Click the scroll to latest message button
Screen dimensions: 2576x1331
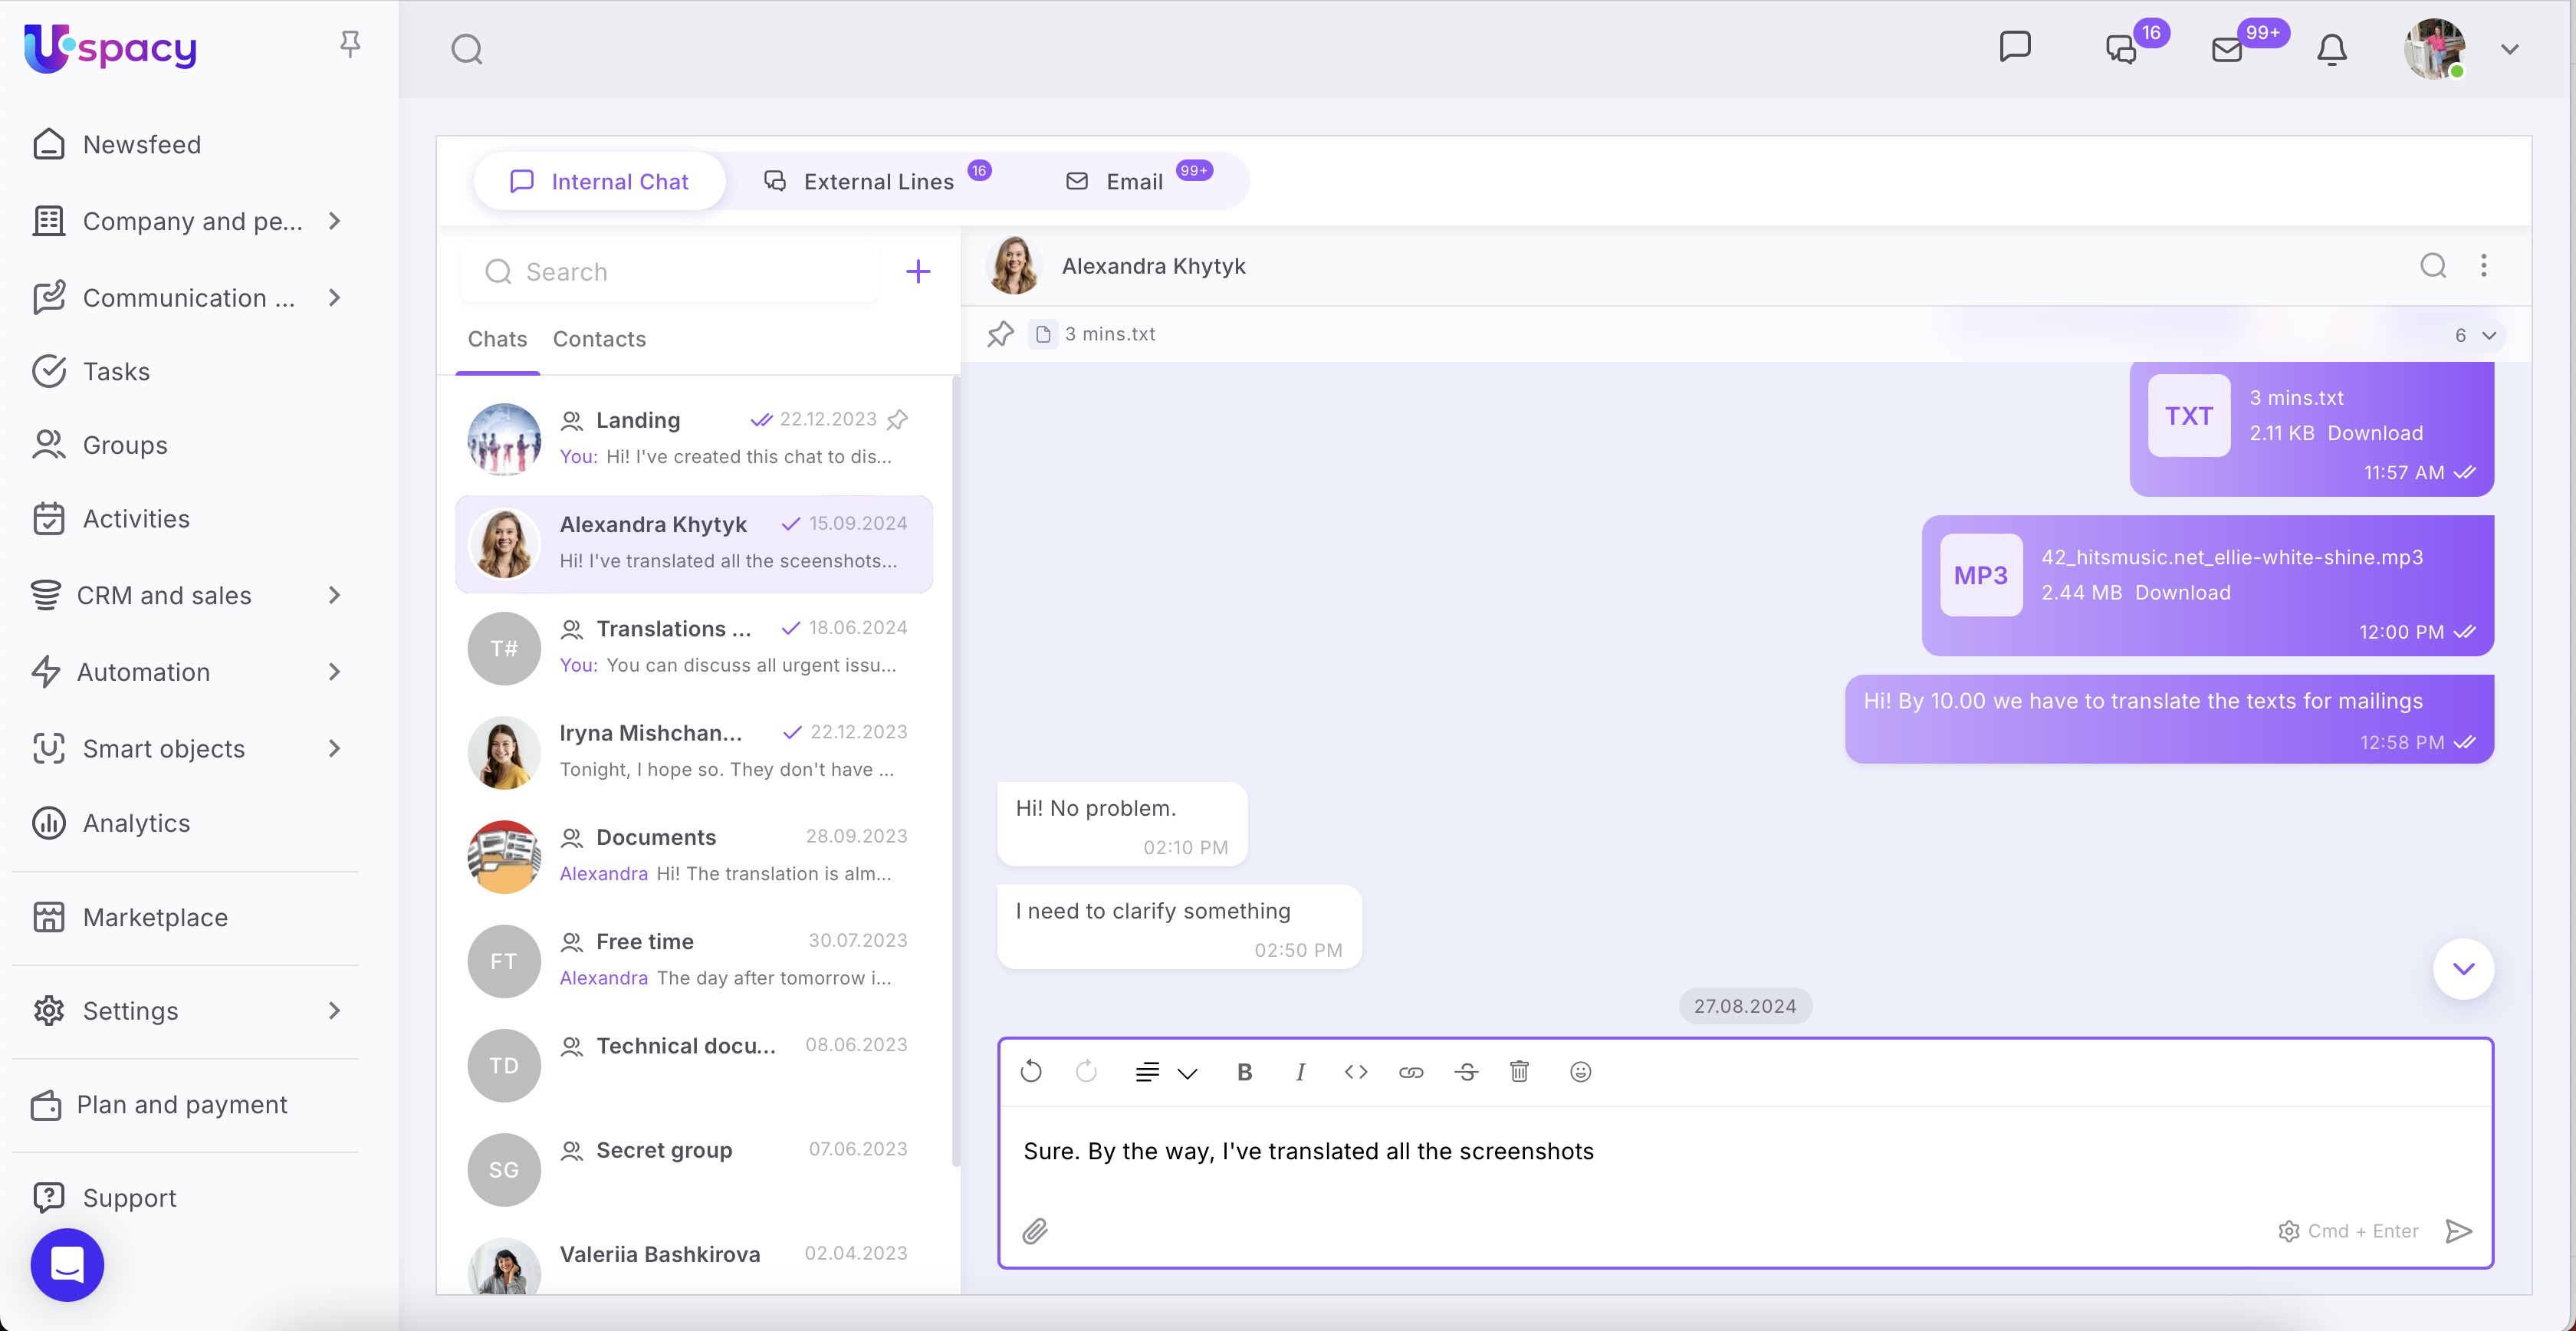(x=2463, y=968)
